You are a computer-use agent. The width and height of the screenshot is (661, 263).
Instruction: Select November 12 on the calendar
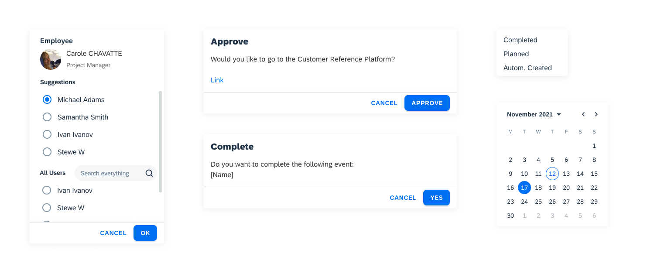point(552,174)
